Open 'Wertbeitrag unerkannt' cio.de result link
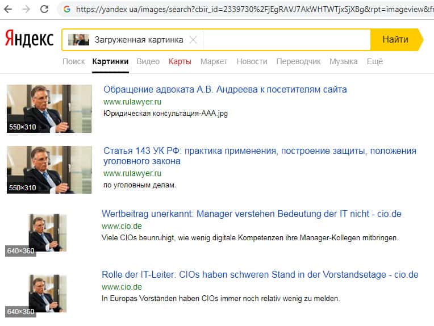The image size is (434, 326). 251,214
